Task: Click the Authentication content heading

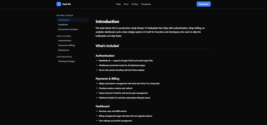Action: point(105,56)
